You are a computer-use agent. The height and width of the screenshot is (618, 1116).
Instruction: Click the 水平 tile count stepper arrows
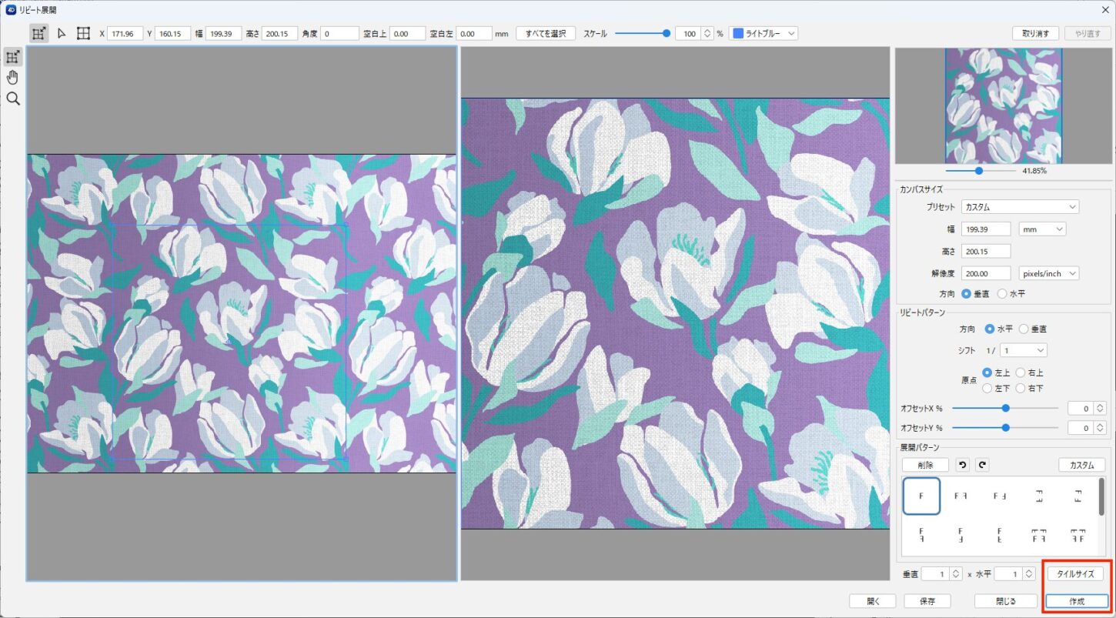(x=1029, y=574)
